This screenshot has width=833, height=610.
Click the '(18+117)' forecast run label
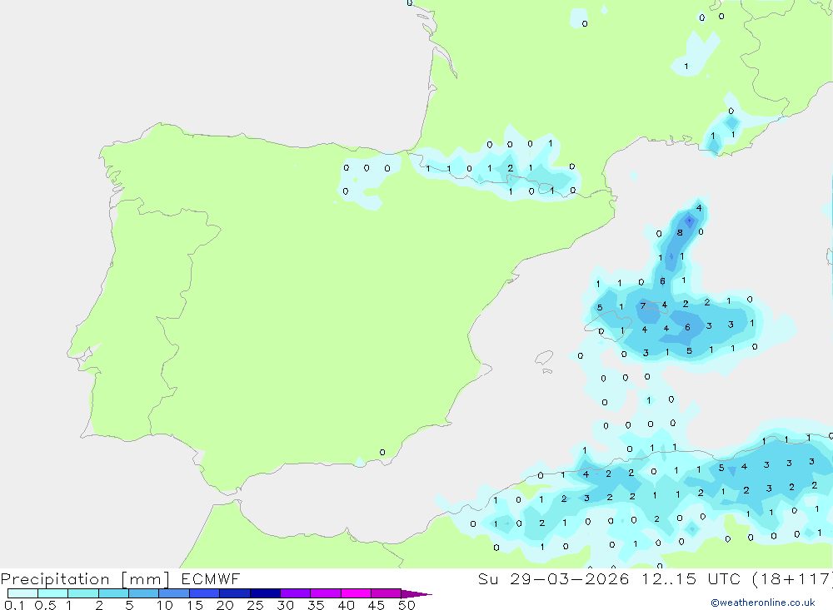[793, 579]
